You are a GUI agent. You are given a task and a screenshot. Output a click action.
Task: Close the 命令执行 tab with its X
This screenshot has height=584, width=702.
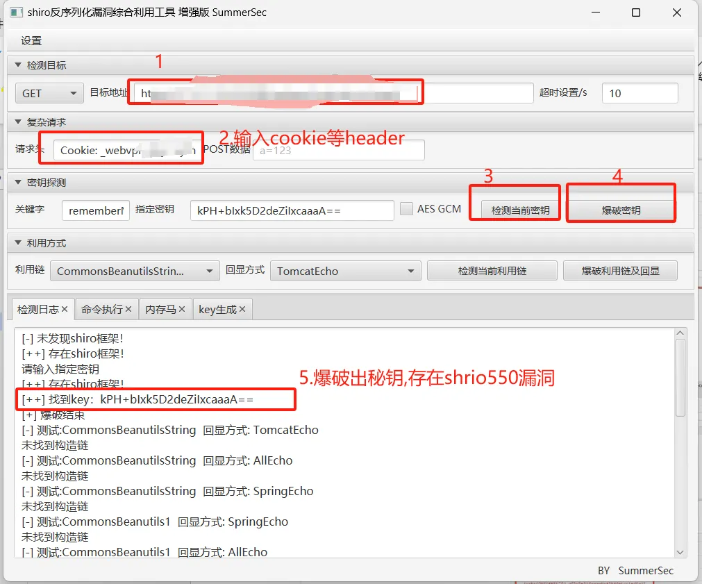(x=128, y=309)
